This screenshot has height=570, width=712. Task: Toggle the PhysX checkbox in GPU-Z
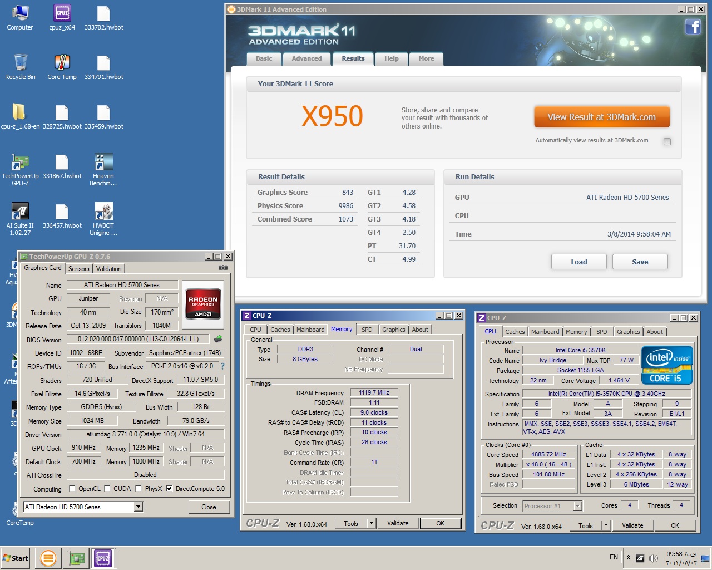click(x=139, y=489)
